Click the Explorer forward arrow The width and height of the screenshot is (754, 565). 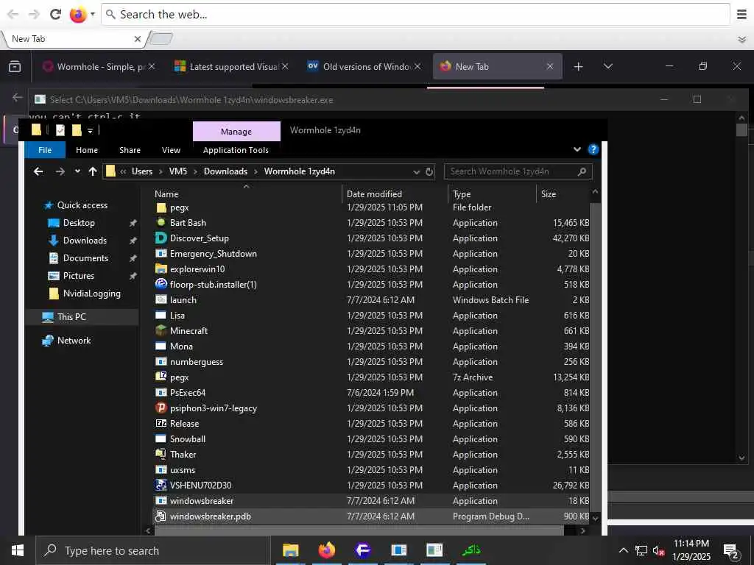click(x=60, y=171)
